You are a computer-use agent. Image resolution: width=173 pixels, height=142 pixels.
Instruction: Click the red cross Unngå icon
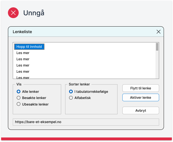pyautogui.click(x=13, y=13)
